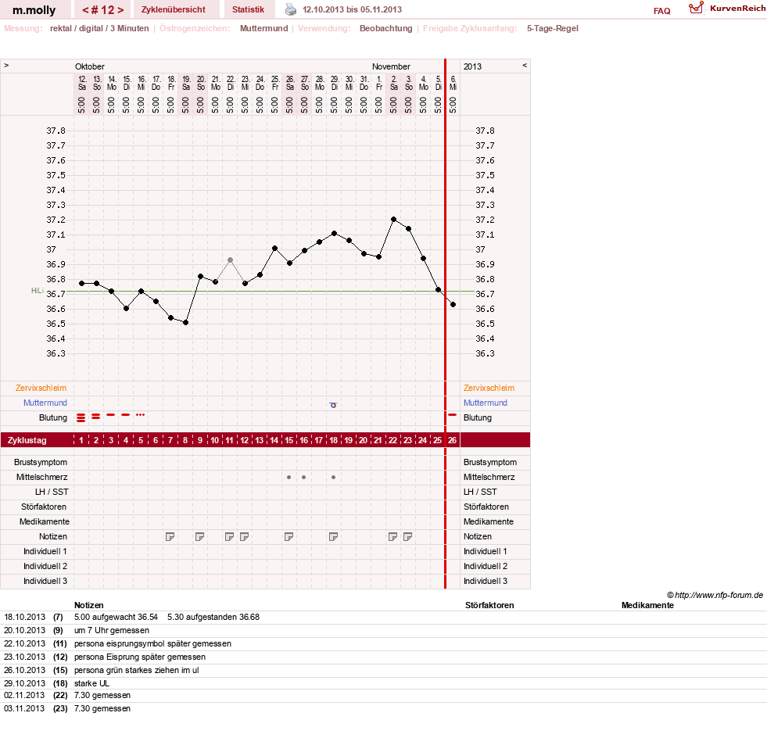
Task: Open note icon on cycle day 18
Action: [x=333, y=537]
